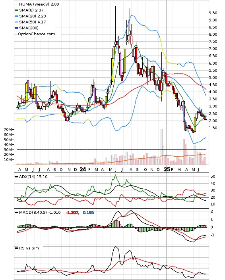225x280 pixels.
Task: Click the tallest gray volume bar near December
Action: [161, 147]
